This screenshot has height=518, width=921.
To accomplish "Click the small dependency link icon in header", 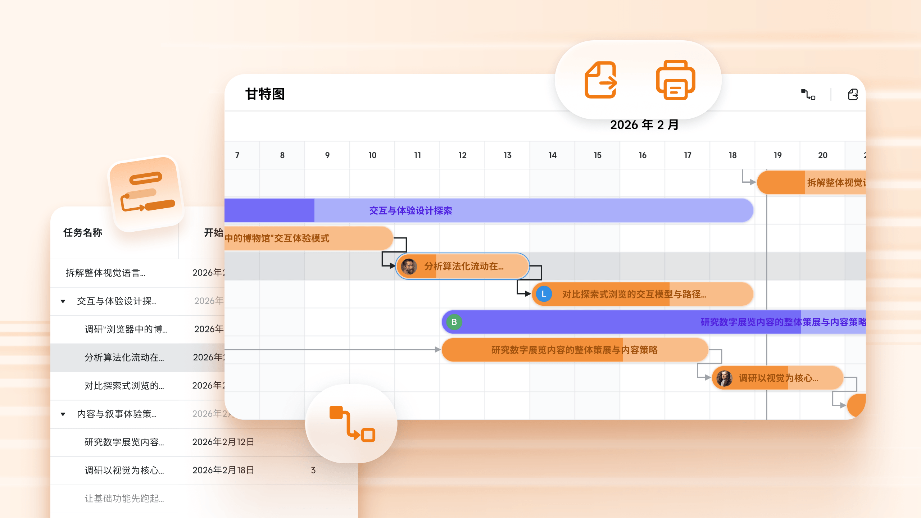I will pos(808,94).
